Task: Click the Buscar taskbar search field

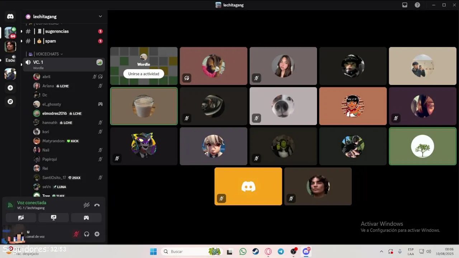Action: point(192,252)
